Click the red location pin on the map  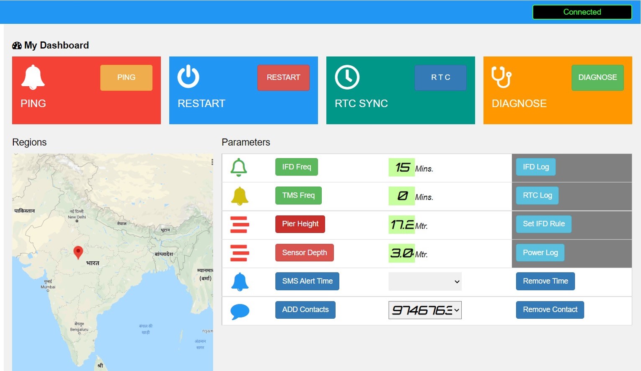[x=78, y=252]
